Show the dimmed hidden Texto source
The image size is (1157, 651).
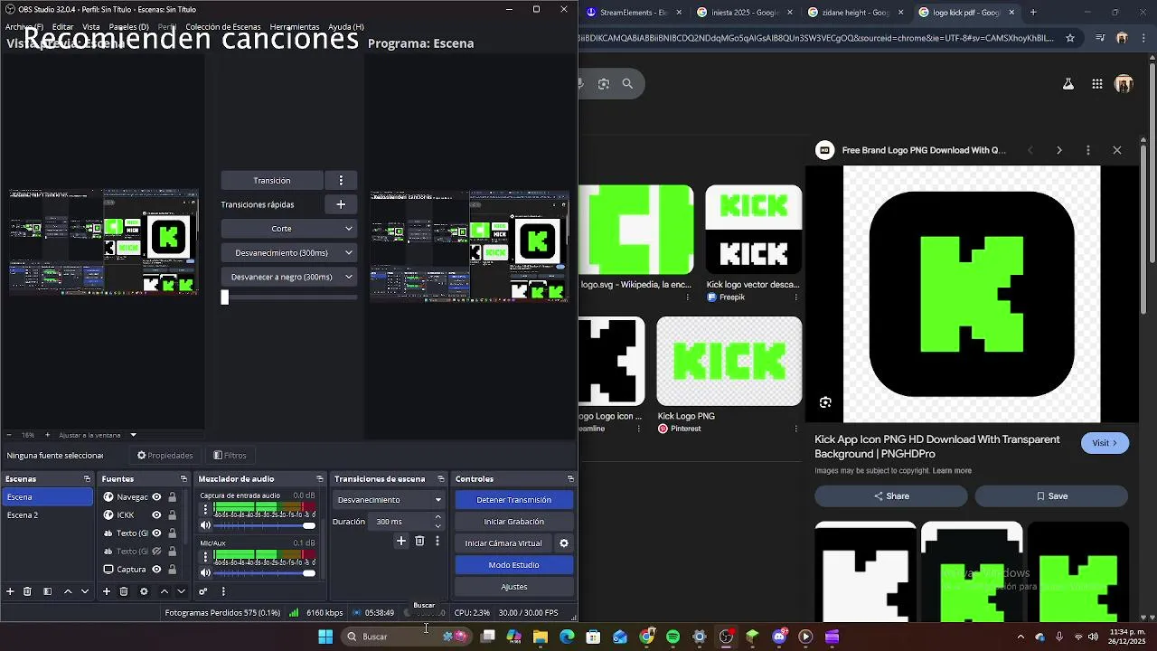(156, 552)
